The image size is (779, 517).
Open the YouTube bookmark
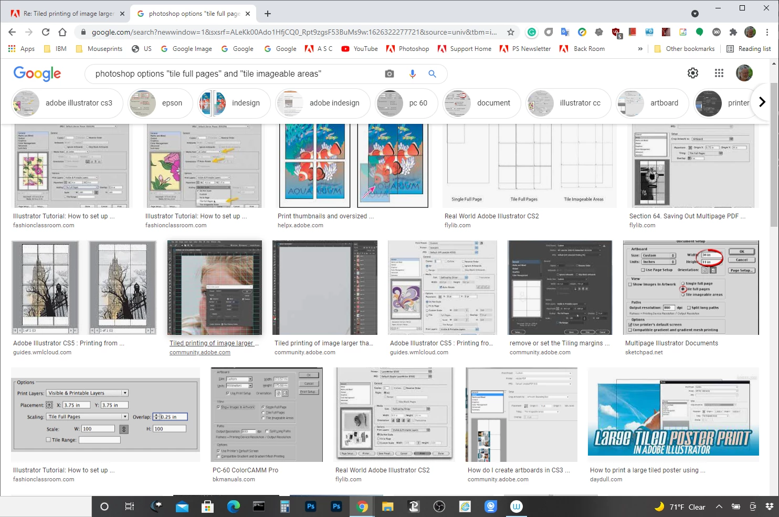(360, 49)
